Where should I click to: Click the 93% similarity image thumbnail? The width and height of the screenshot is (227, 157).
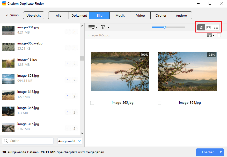(x=187, y=71)
